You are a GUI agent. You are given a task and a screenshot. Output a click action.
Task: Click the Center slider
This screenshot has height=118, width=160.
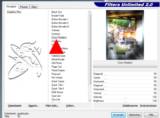[125, 78]
